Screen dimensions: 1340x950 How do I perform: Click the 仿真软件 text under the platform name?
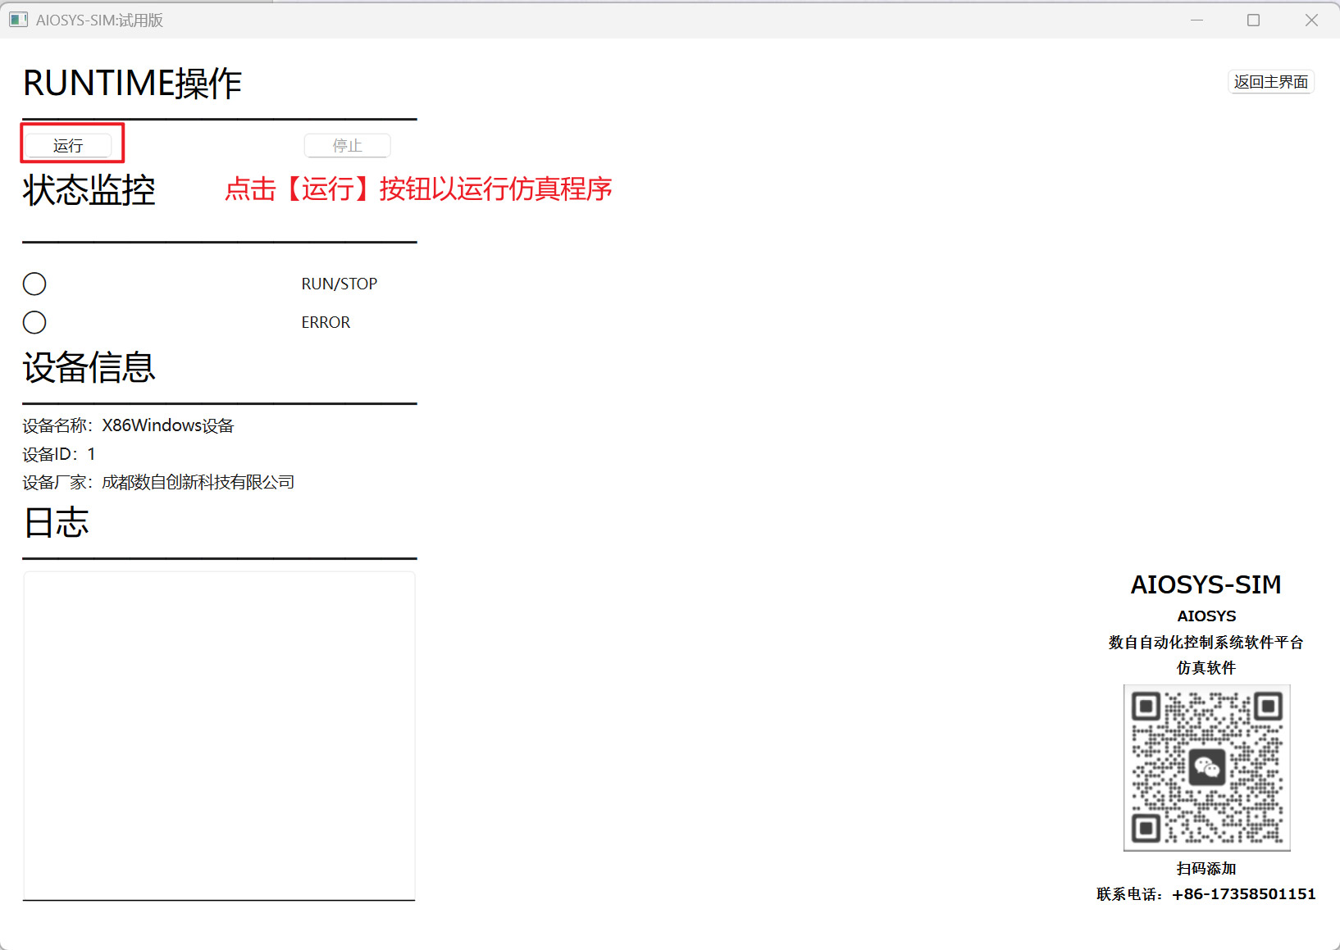tap(1206, 668)
